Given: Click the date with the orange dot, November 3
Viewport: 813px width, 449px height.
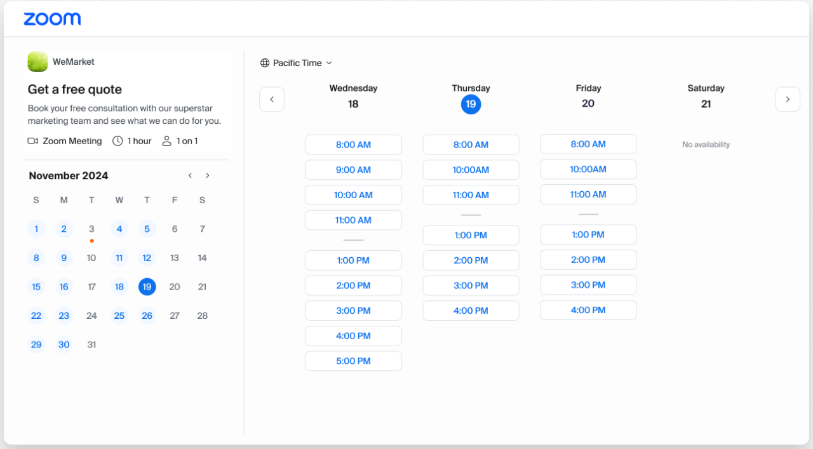Looking at the screenshot, I should [x=91, y=229].
